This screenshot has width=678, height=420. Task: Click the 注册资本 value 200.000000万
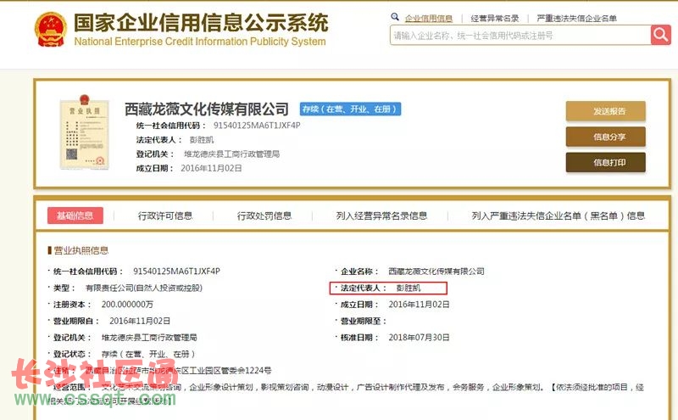(x=127, y=305)
